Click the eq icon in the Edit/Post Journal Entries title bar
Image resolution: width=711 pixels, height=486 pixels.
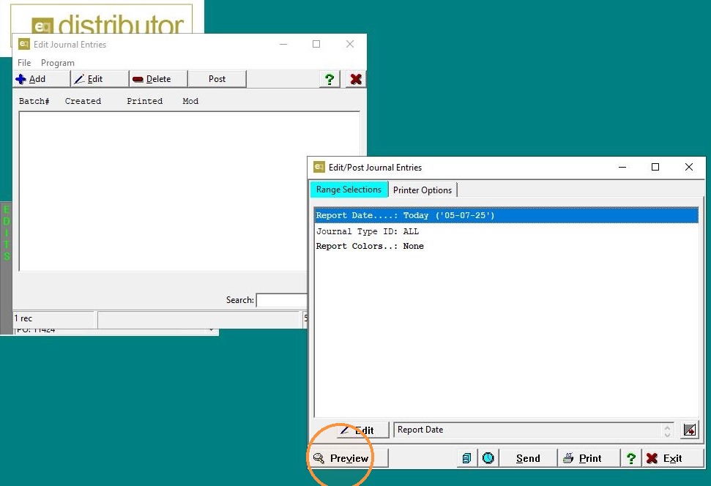tap(319, 168)
